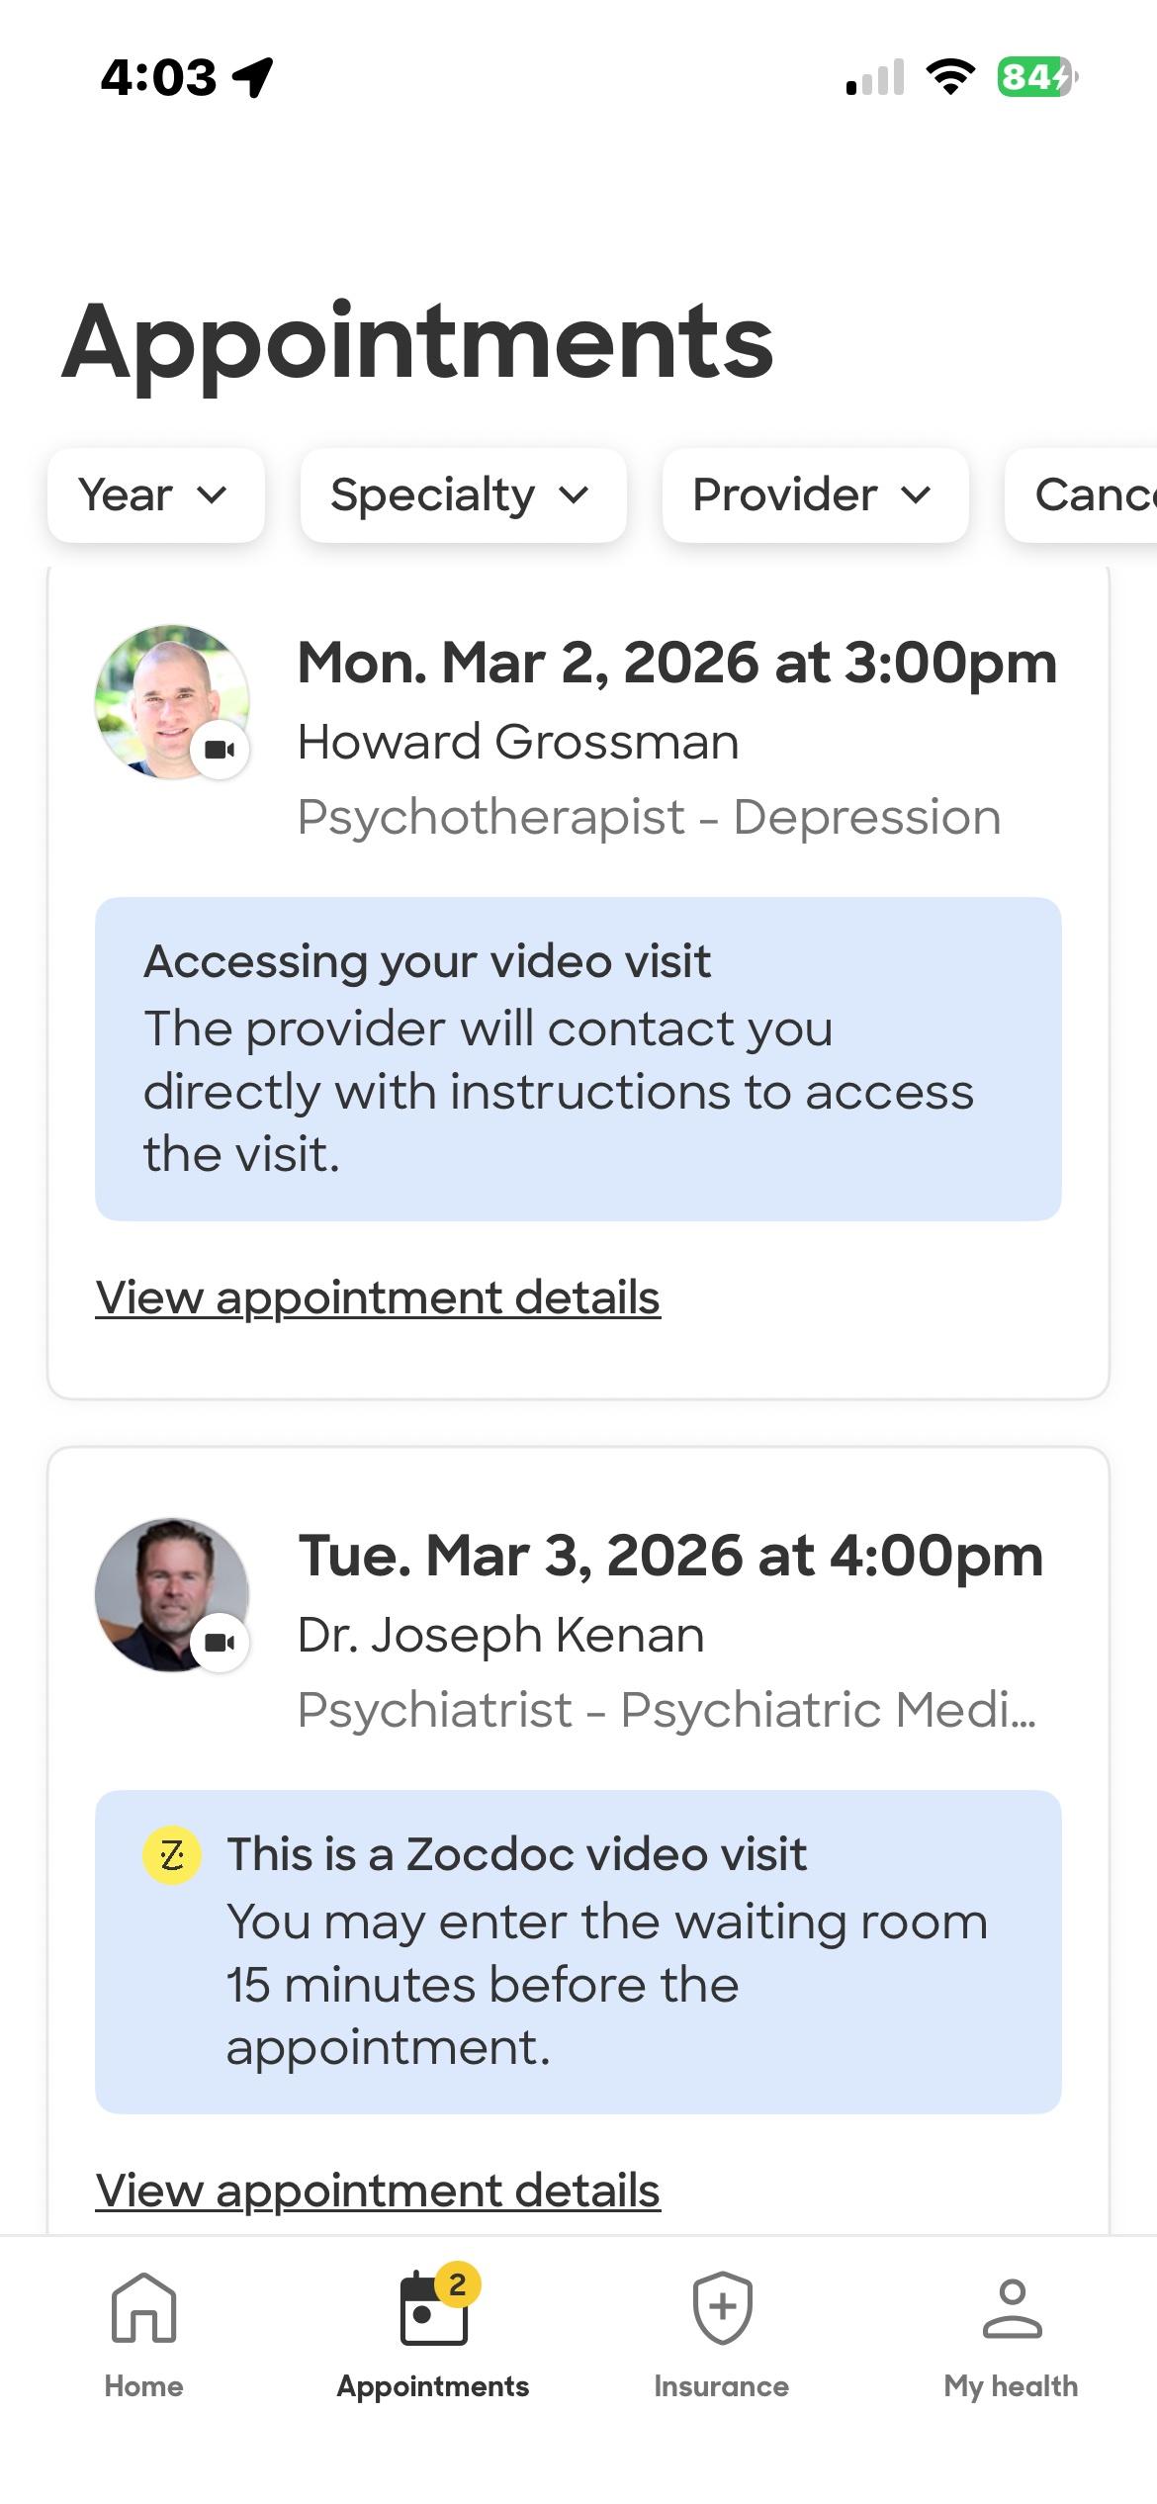Viewport: 1157px width, 2504px height.
Task: Switch to the Insurance tab label
Action: click(x=722, y=2386)
